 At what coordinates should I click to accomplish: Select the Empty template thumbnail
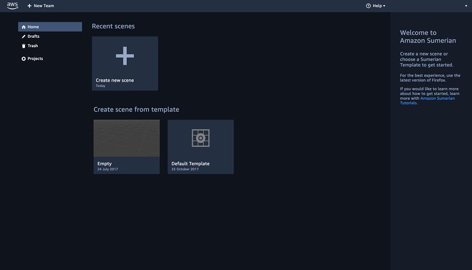click(127, 138)
